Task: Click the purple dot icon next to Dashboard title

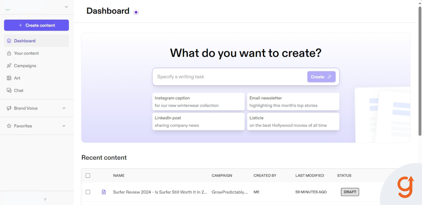Action: click(136, 12)
